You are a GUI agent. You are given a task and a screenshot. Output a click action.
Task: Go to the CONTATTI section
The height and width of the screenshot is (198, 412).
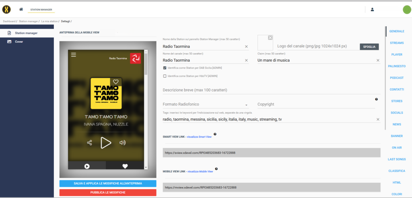tap(396, 89)
